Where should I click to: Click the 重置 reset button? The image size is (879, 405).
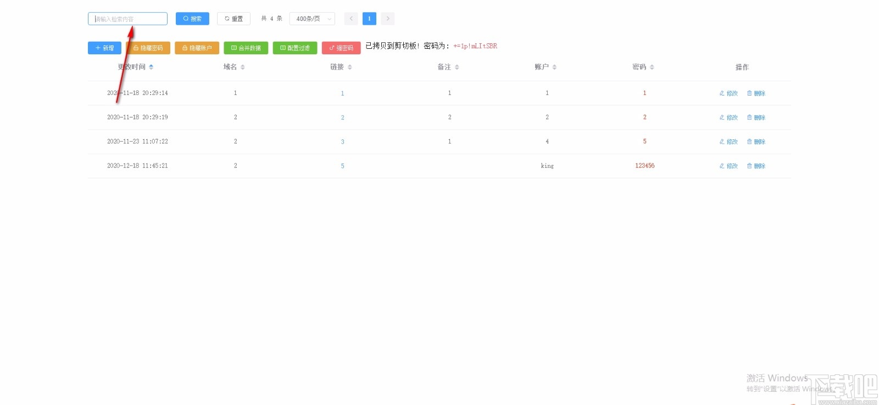pos(233,19)
